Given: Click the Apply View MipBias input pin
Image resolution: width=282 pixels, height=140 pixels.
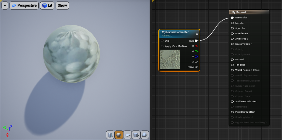Looking at the screenshot, I should point(162,46).
